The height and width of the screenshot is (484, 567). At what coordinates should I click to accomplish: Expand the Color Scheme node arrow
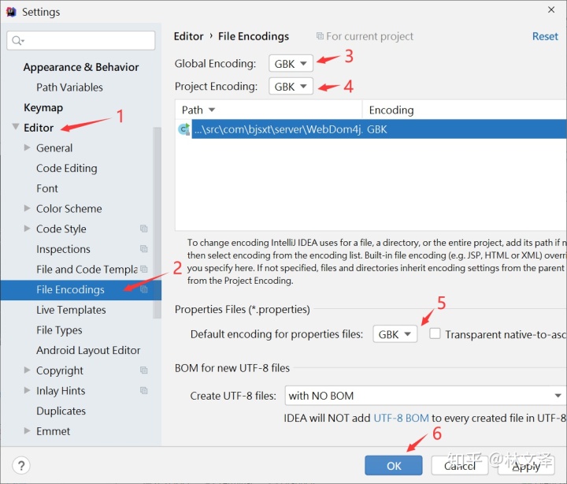click(x=27, y=208)
